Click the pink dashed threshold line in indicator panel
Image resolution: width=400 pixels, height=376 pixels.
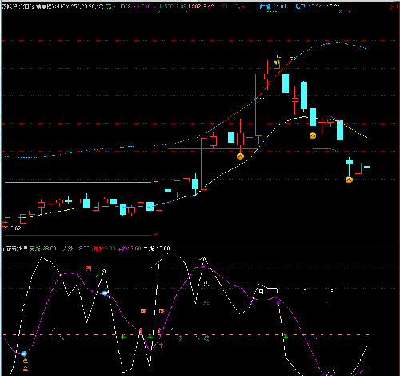point(186,334)
